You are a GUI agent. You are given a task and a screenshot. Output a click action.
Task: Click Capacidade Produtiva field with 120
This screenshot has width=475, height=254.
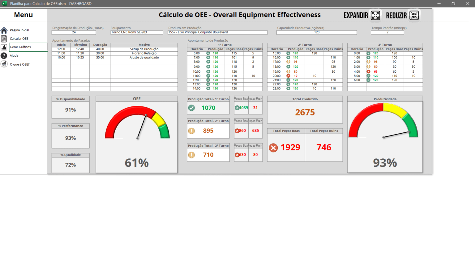pos(317,32)
